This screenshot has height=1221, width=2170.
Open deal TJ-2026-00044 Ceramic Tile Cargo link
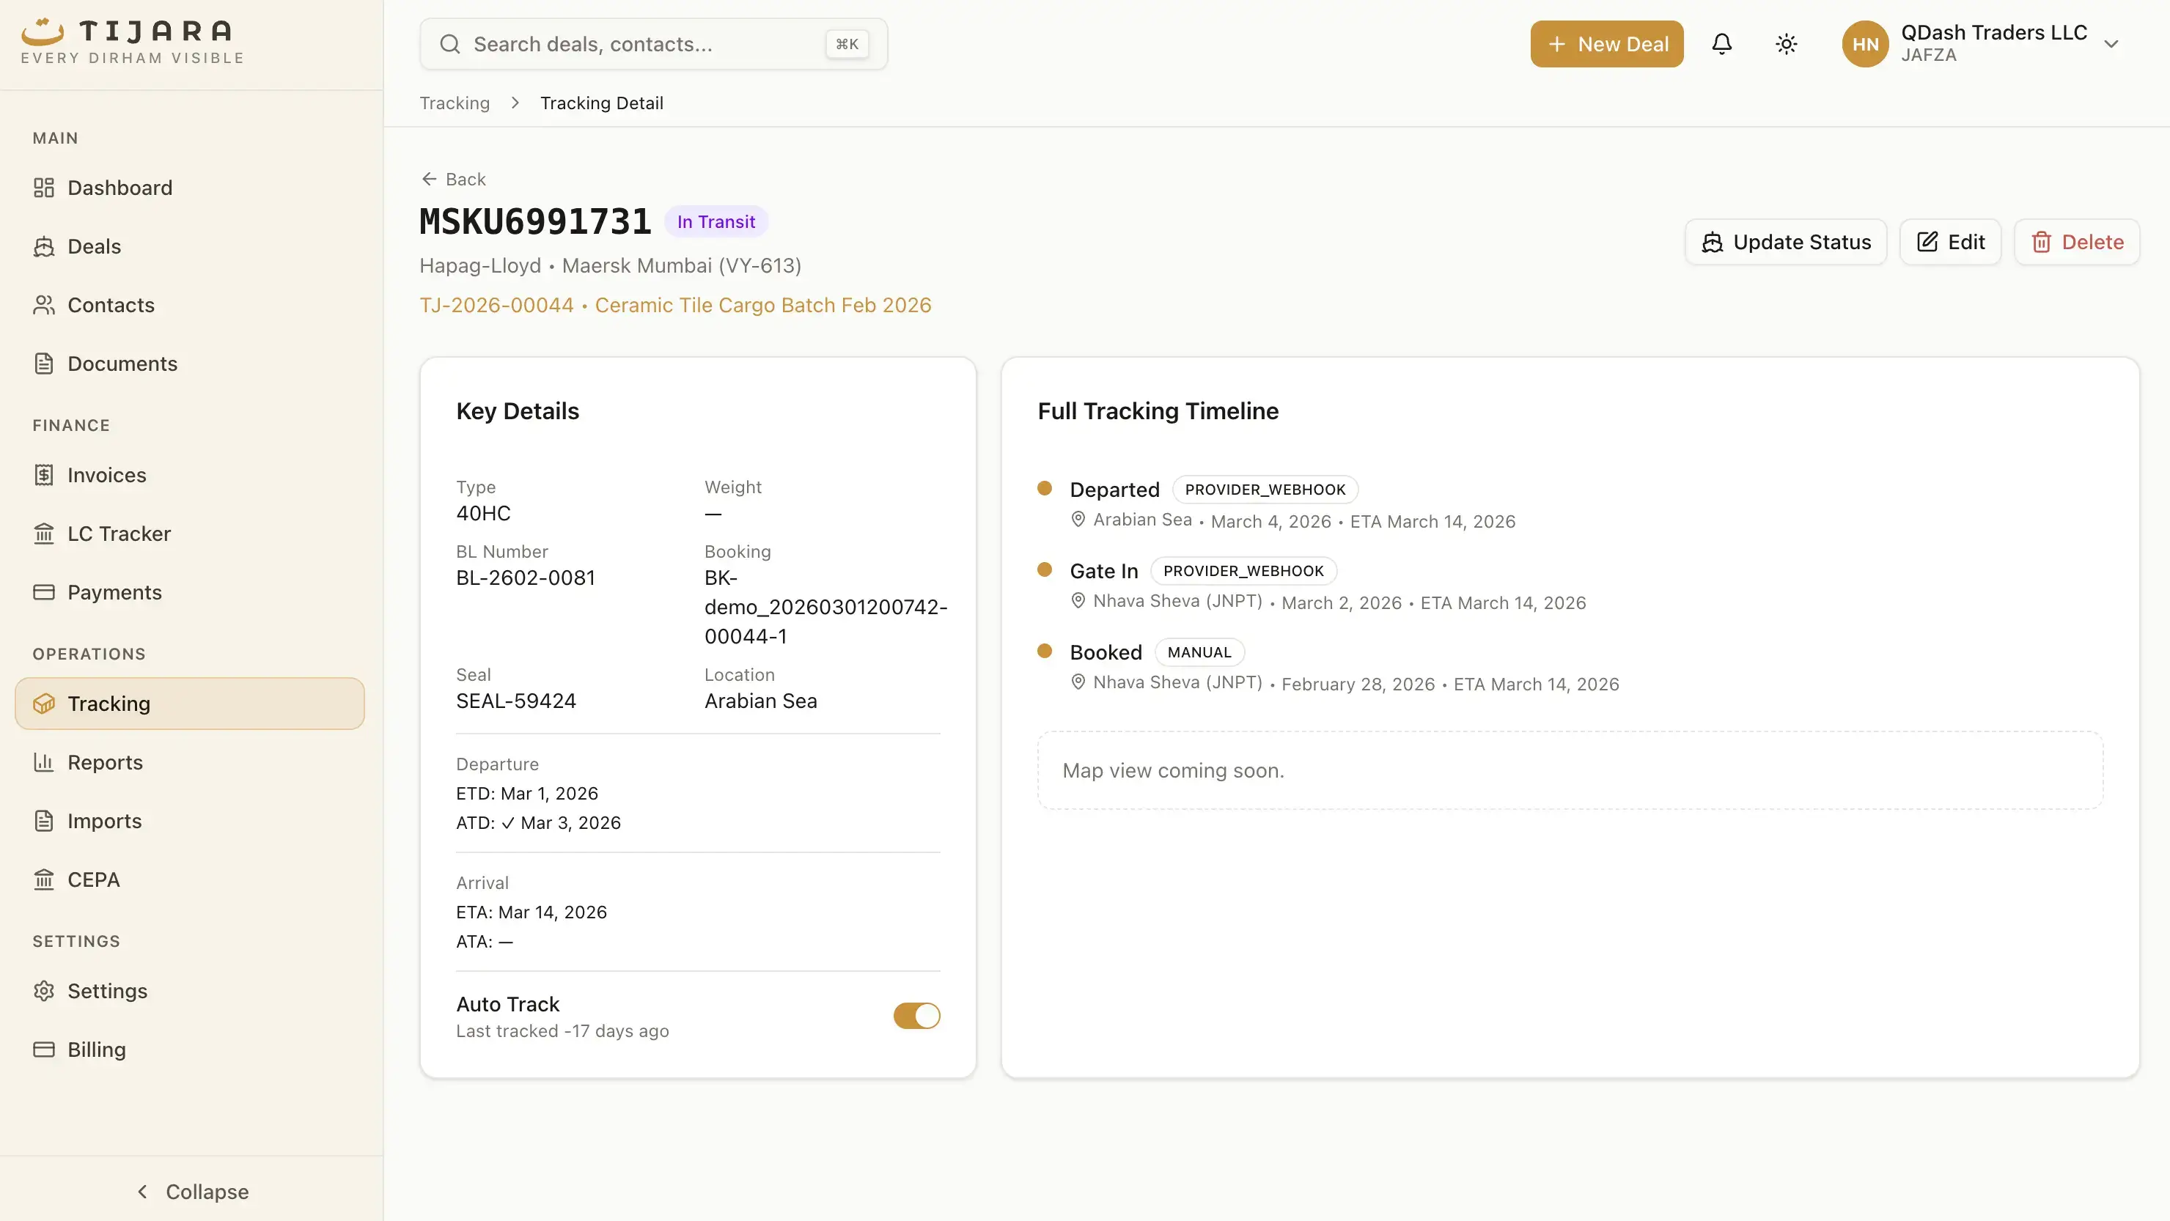coord(674,305)
